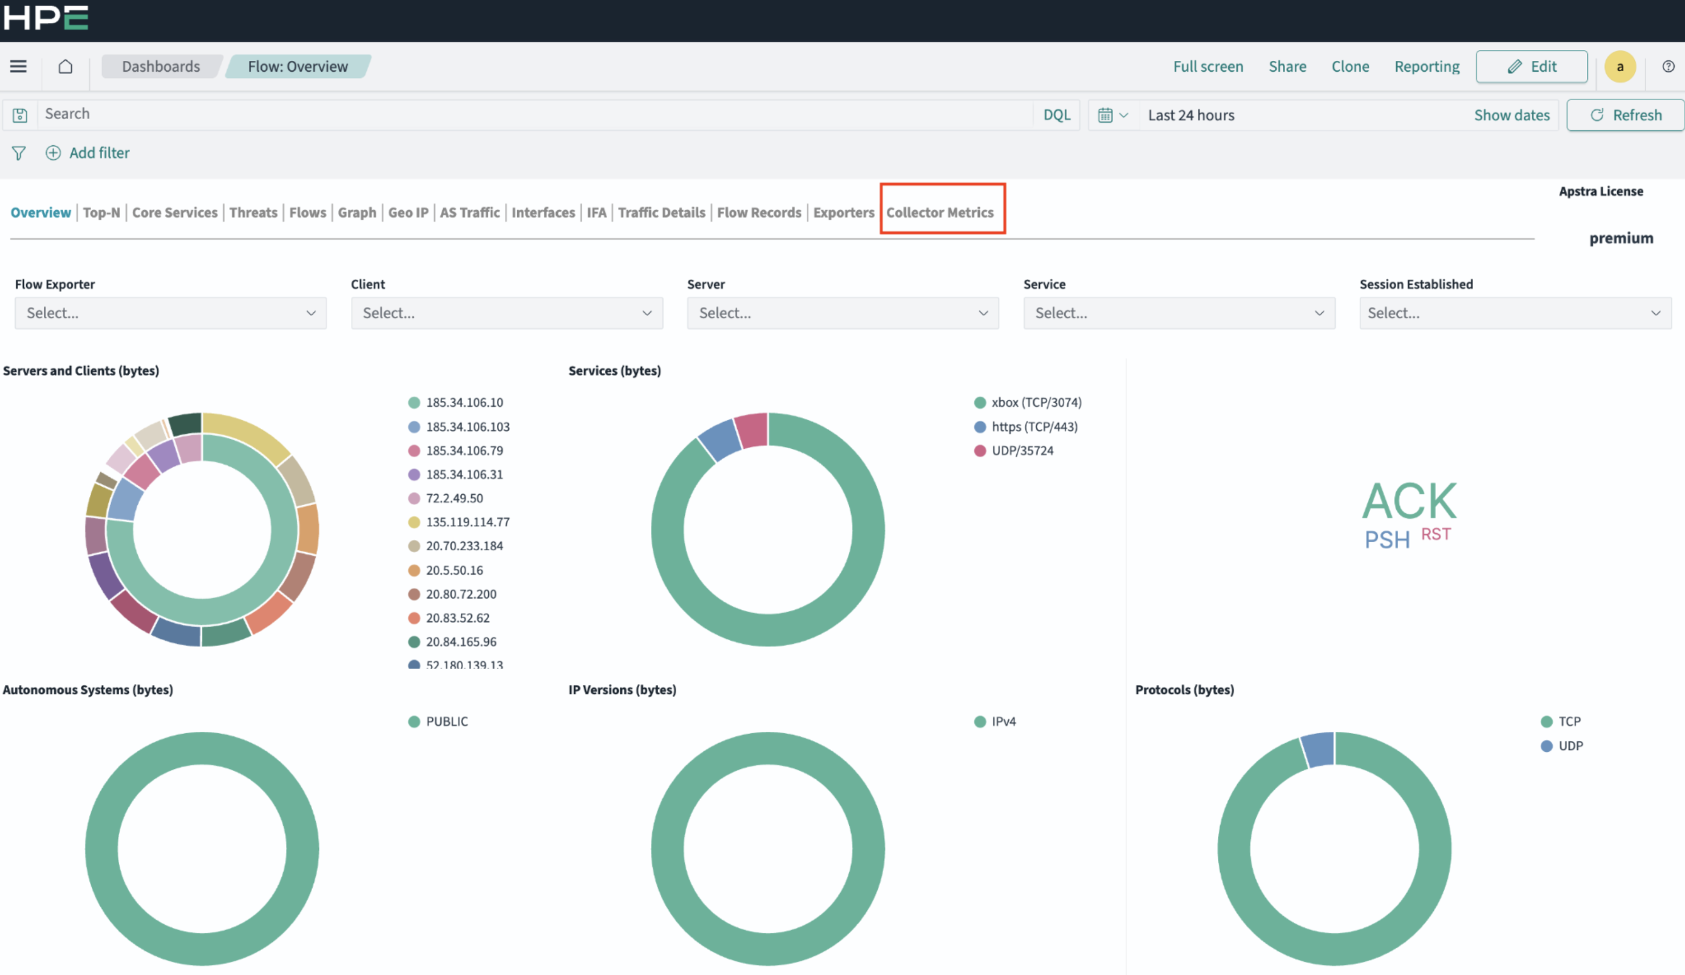Open the Flows tab
The height and width of the screenshot is (975, 1685).
308,212
